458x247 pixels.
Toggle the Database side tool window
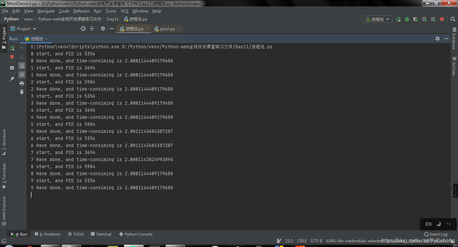click(454, 39)
